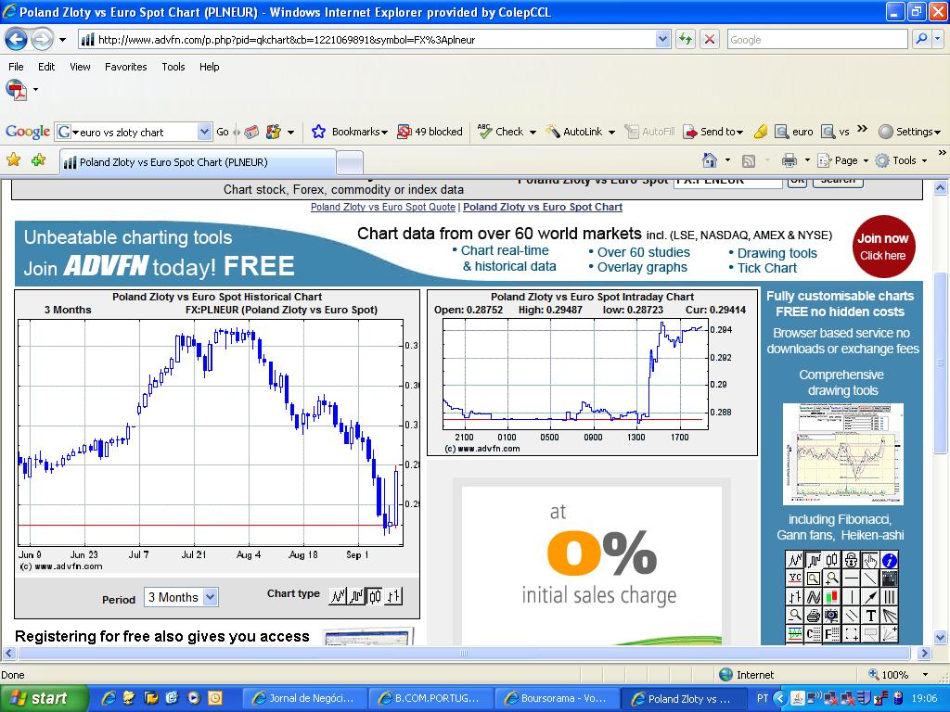Viewport: 950px width, 712px height.
Task: Select the Poland Zloty vs Euro tab
Action: (x=198, y=162)
